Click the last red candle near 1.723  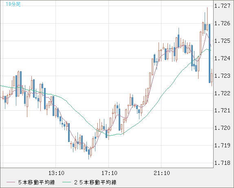coord(212,78)
